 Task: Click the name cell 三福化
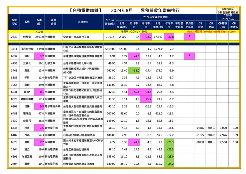pos(27,63)
